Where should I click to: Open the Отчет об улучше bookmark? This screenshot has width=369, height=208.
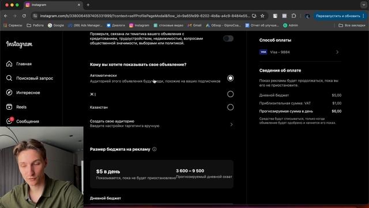click(262, 25)
